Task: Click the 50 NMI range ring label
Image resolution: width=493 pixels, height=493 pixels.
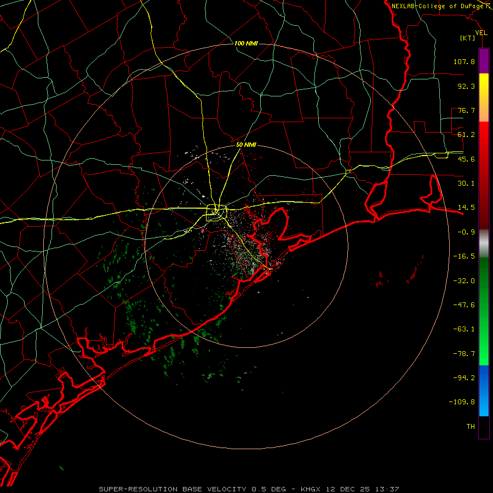Action: pyautogui.click(x=246, y=145)
